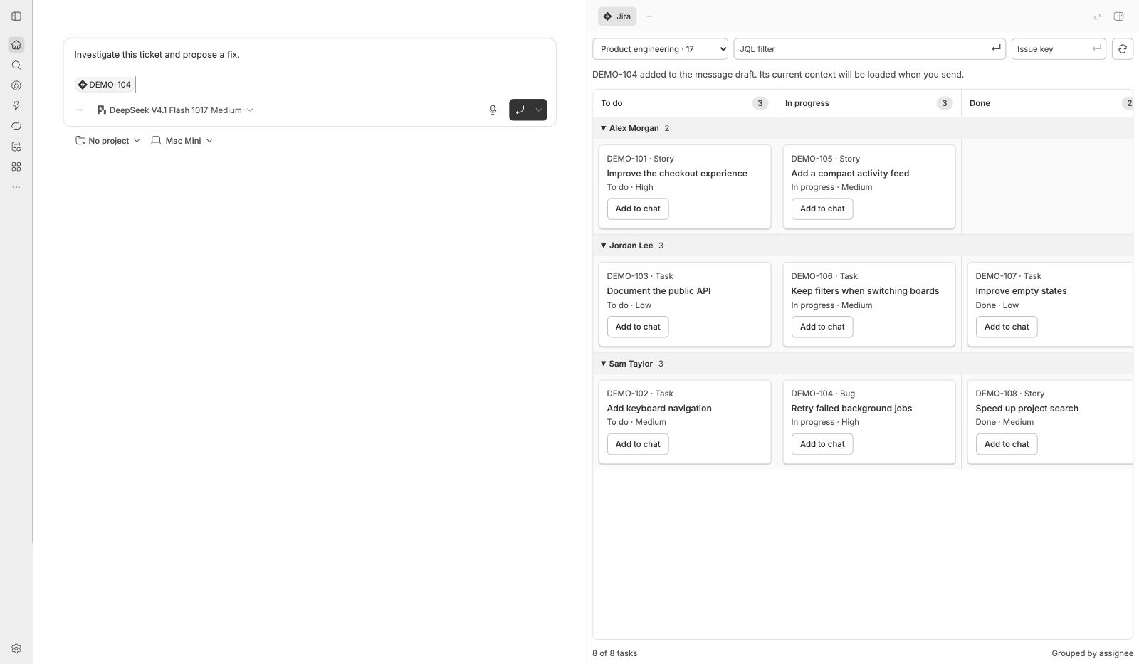The width and height of the screenshot is (1139, 664).
Task: Click the lightning bolt sidebar icon
Action: tap(16, 106)
